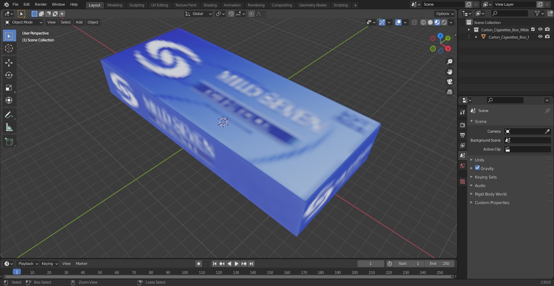This screenshot has height=286, width=554.
Task: Open the Render menu
Action: [41, 4]
